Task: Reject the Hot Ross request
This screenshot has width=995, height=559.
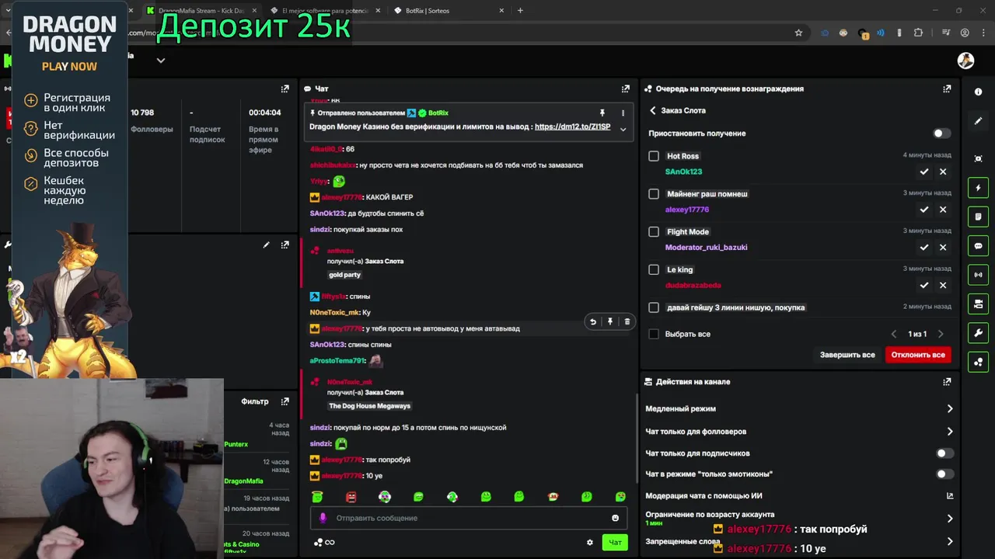Action: pos(943,172)
